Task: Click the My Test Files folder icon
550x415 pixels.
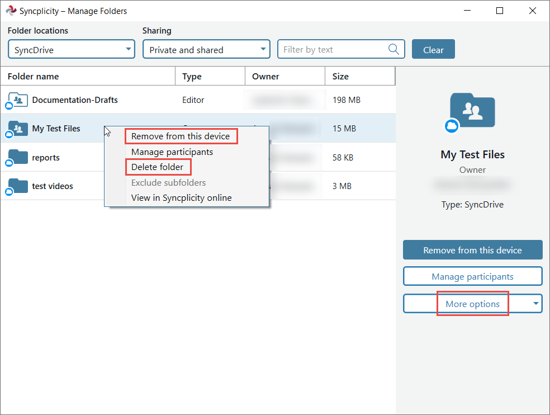Action: [16, 129]
